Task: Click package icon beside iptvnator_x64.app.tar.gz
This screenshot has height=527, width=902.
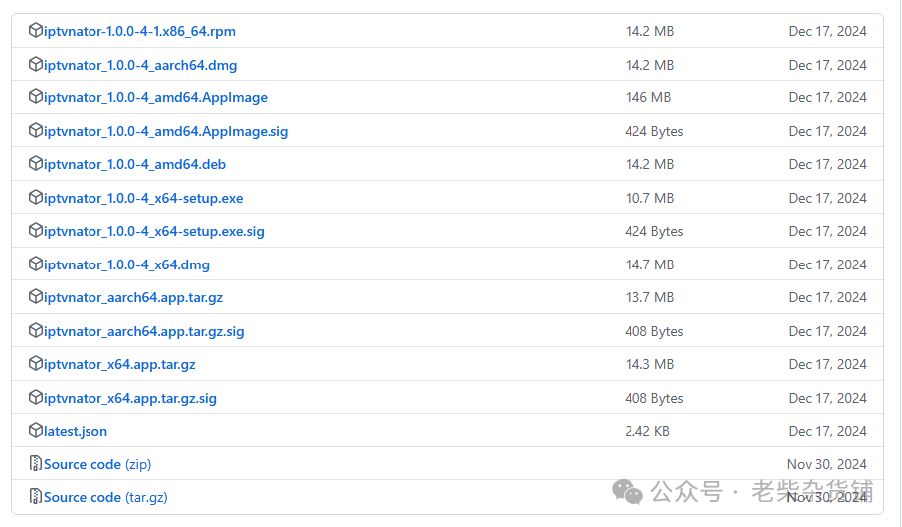Action: tap(36, 364)
